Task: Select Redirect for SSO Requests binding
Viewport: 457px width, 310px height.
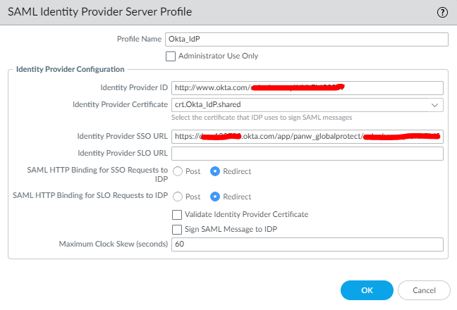Action: point(217,171)
